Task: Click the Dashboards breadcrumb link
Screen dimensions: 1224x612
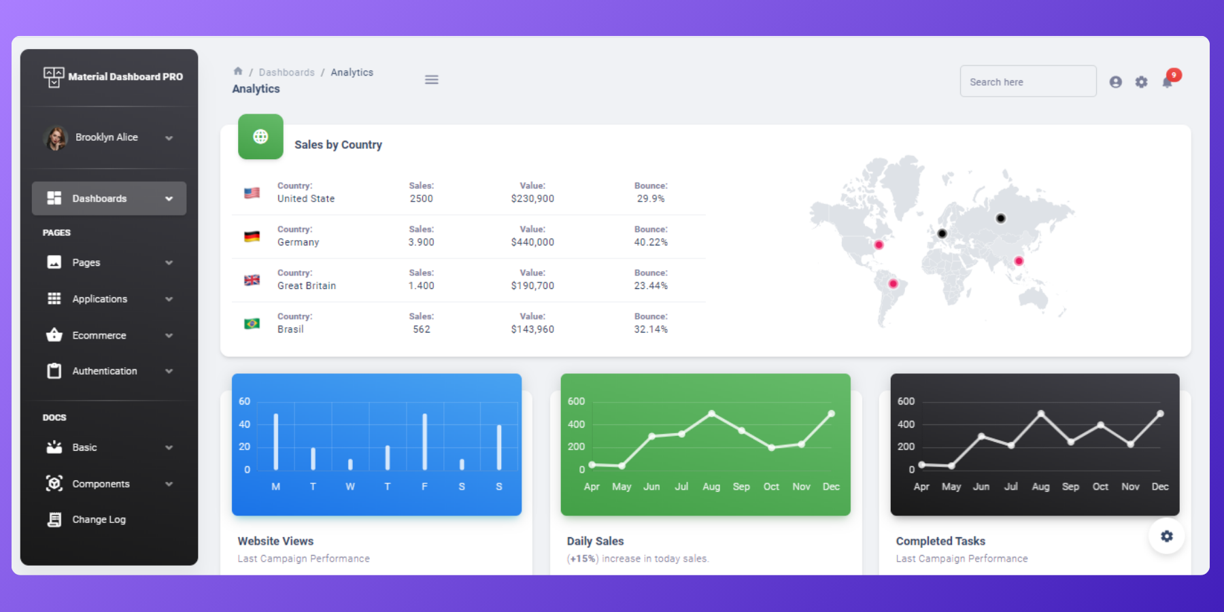Action: (286, 72)
